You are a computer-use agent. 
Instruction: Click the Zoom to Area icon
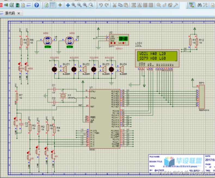(91, 5)
